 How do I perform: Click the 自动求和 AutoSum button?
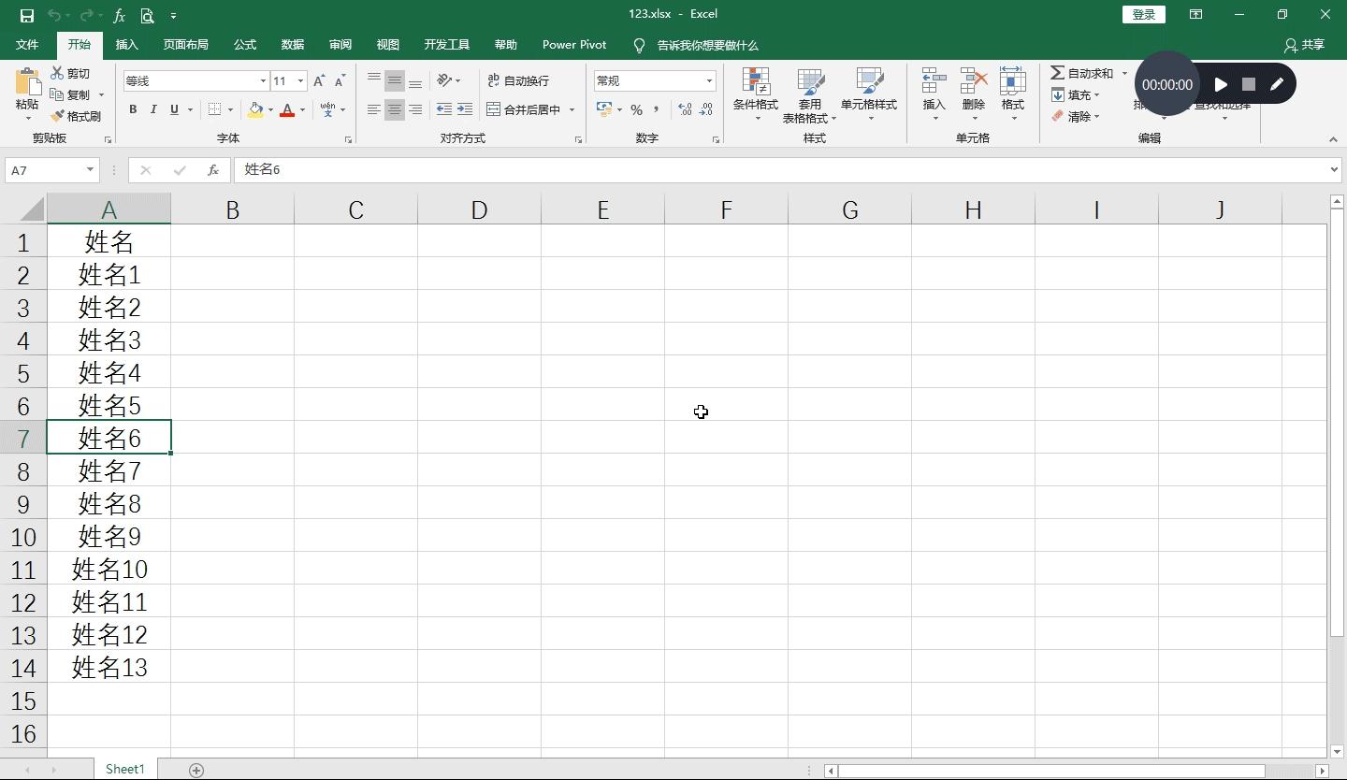tap(1082, 73)
